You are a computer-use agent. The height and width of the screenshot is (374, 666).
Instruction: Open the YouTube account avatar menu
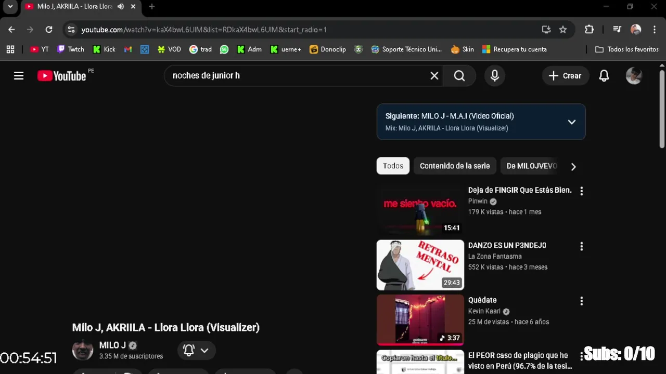pyautogui.click(x=634, y=76)
